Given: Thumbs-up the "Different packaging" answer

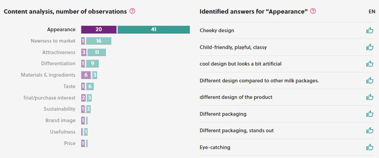Looking at the screenshot, I should click(370, 114).
